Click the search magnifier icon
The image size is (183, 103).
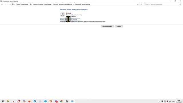click(180, 4)
